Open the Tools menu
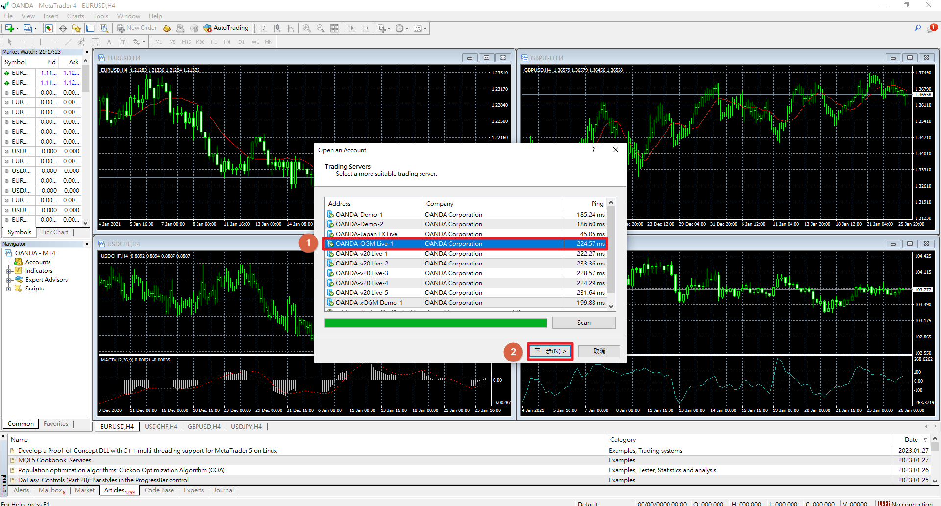 tap(100, 16)
